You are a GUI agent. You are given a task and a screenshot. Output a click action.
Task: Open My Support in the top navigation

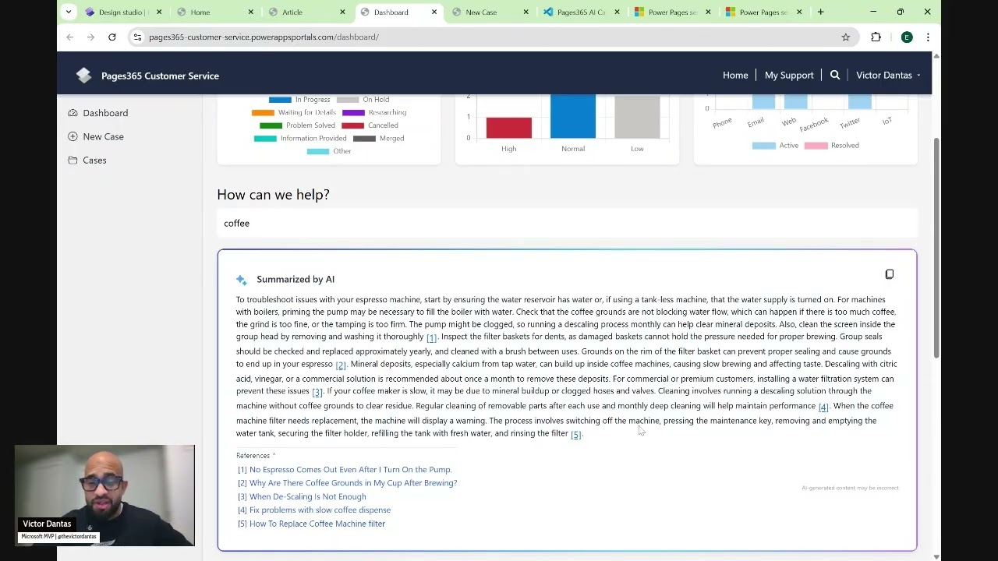(788, 76)
